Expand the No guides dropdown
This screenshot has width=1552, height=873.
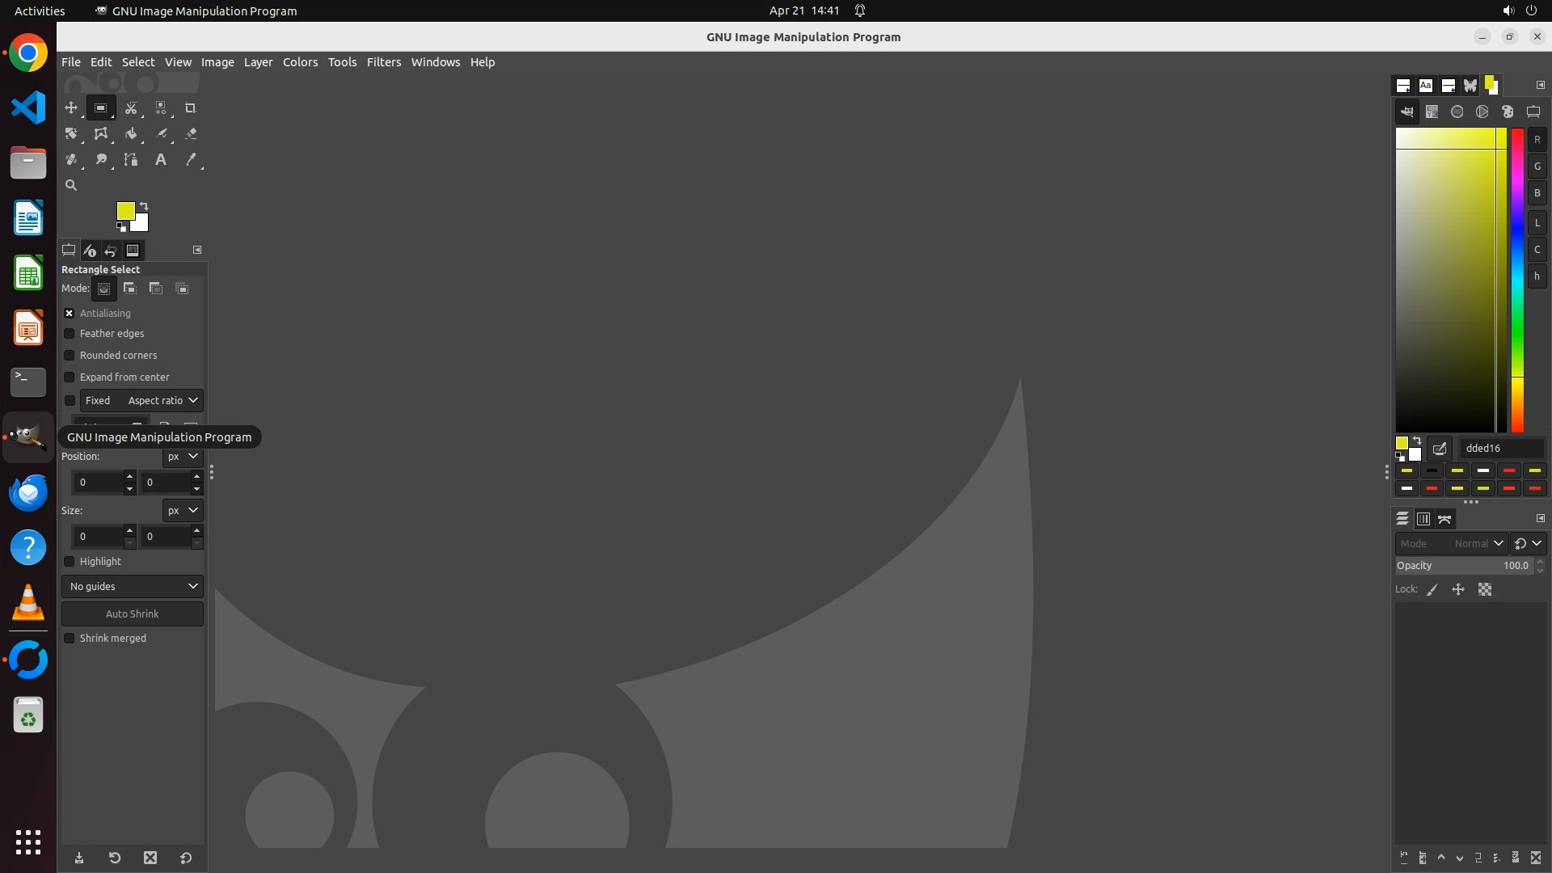(x=133, y=586)
